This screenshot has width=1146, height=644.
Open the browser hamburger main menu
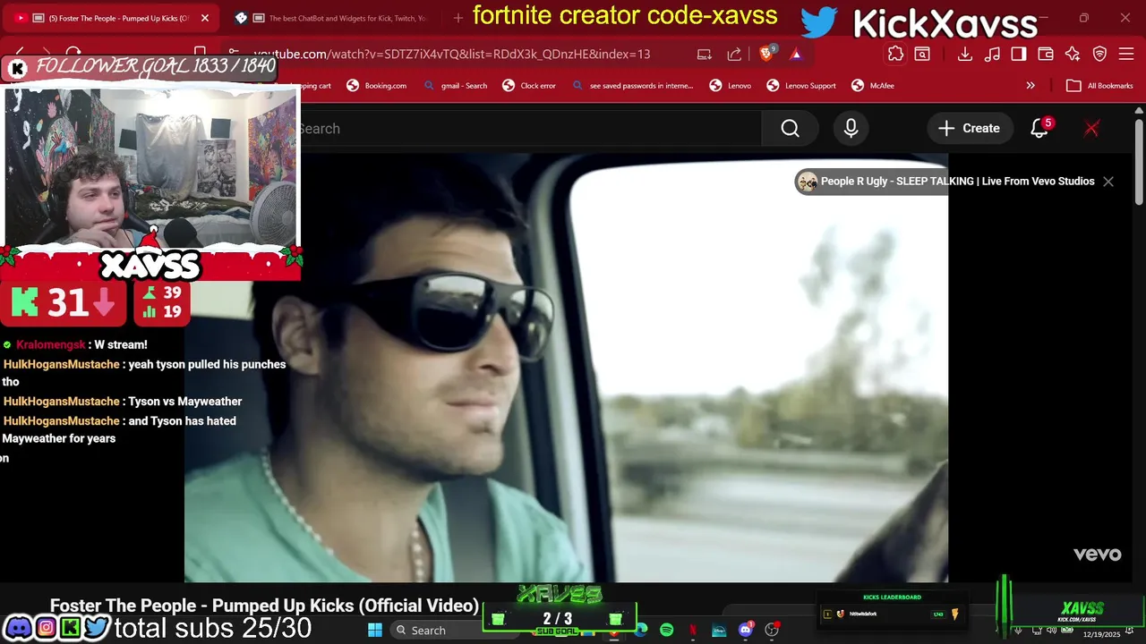click(x=1126, y=54)
